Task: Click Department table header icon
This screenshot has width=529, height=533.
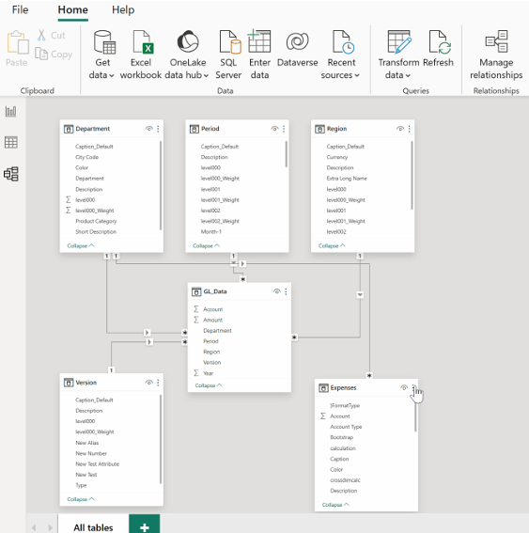Action: [x=69, y=129]
